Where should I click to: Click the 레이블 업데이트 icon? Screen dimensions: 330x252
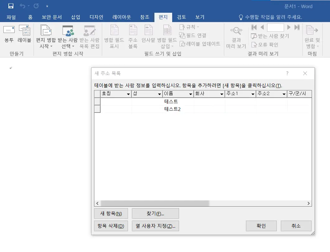[x=200, y=44]
